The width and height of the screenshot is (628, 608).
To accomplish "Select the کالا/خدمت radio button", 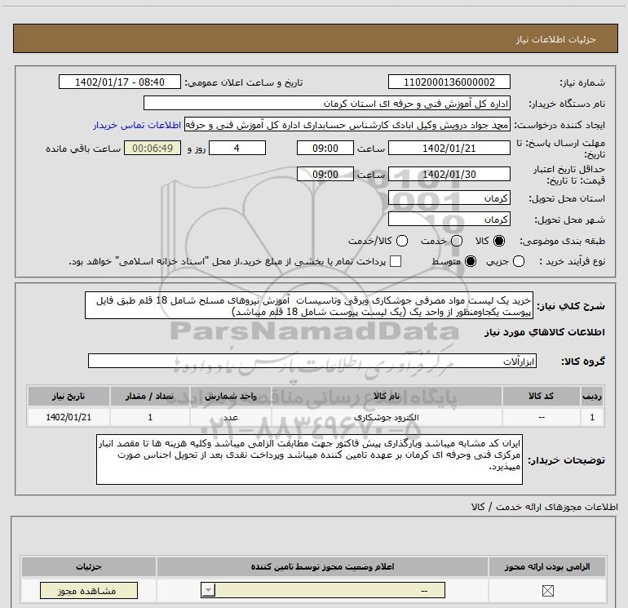I will point(402,241).
